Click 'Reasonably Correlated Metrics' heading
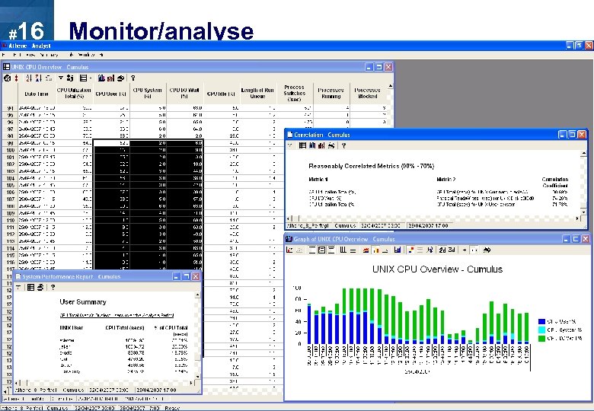This screenshot has height=411, width=594. [x=372, y=166]
